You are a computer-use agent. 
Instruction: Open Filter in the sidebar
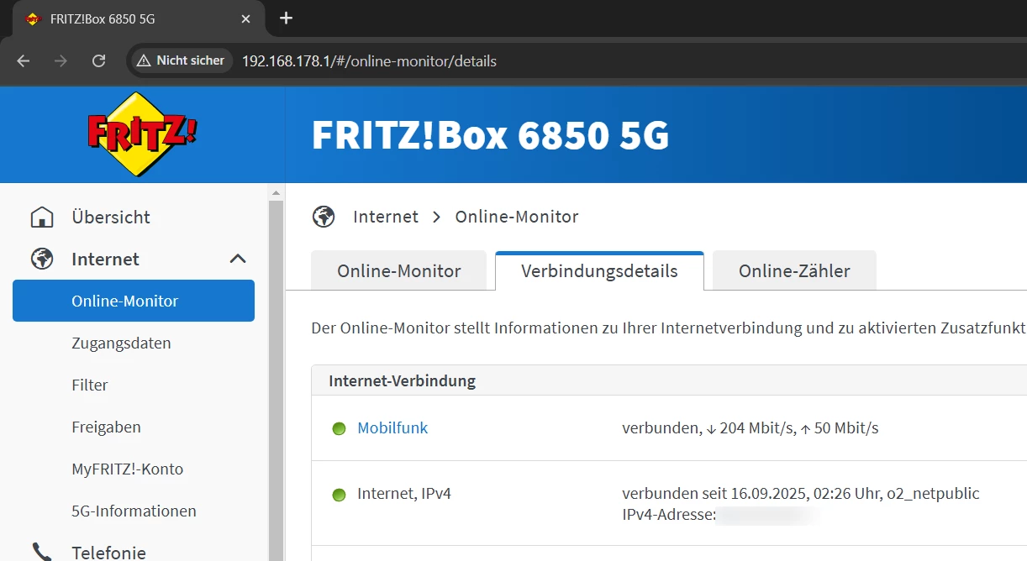pos(90,385)
